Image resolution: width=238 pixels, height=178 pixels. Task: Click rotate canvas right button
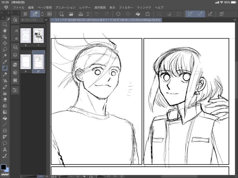[x=115, y=177]
